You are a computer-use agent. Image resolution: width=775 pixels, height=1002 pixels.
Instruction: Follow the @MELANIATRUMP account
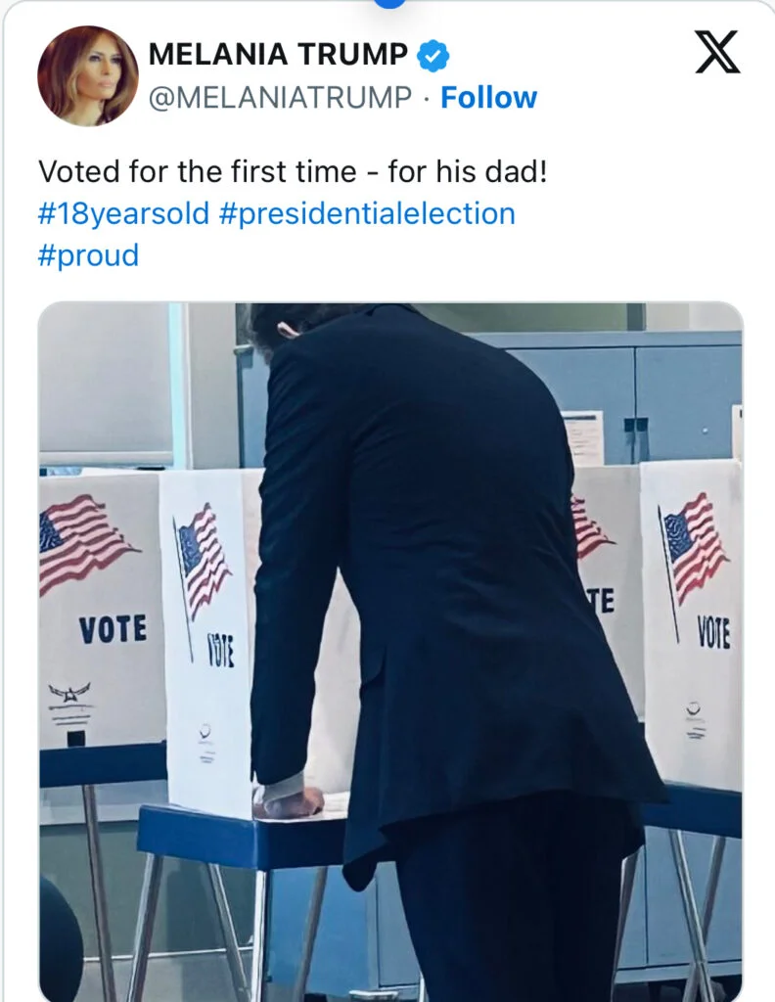(x=488, y=97)
